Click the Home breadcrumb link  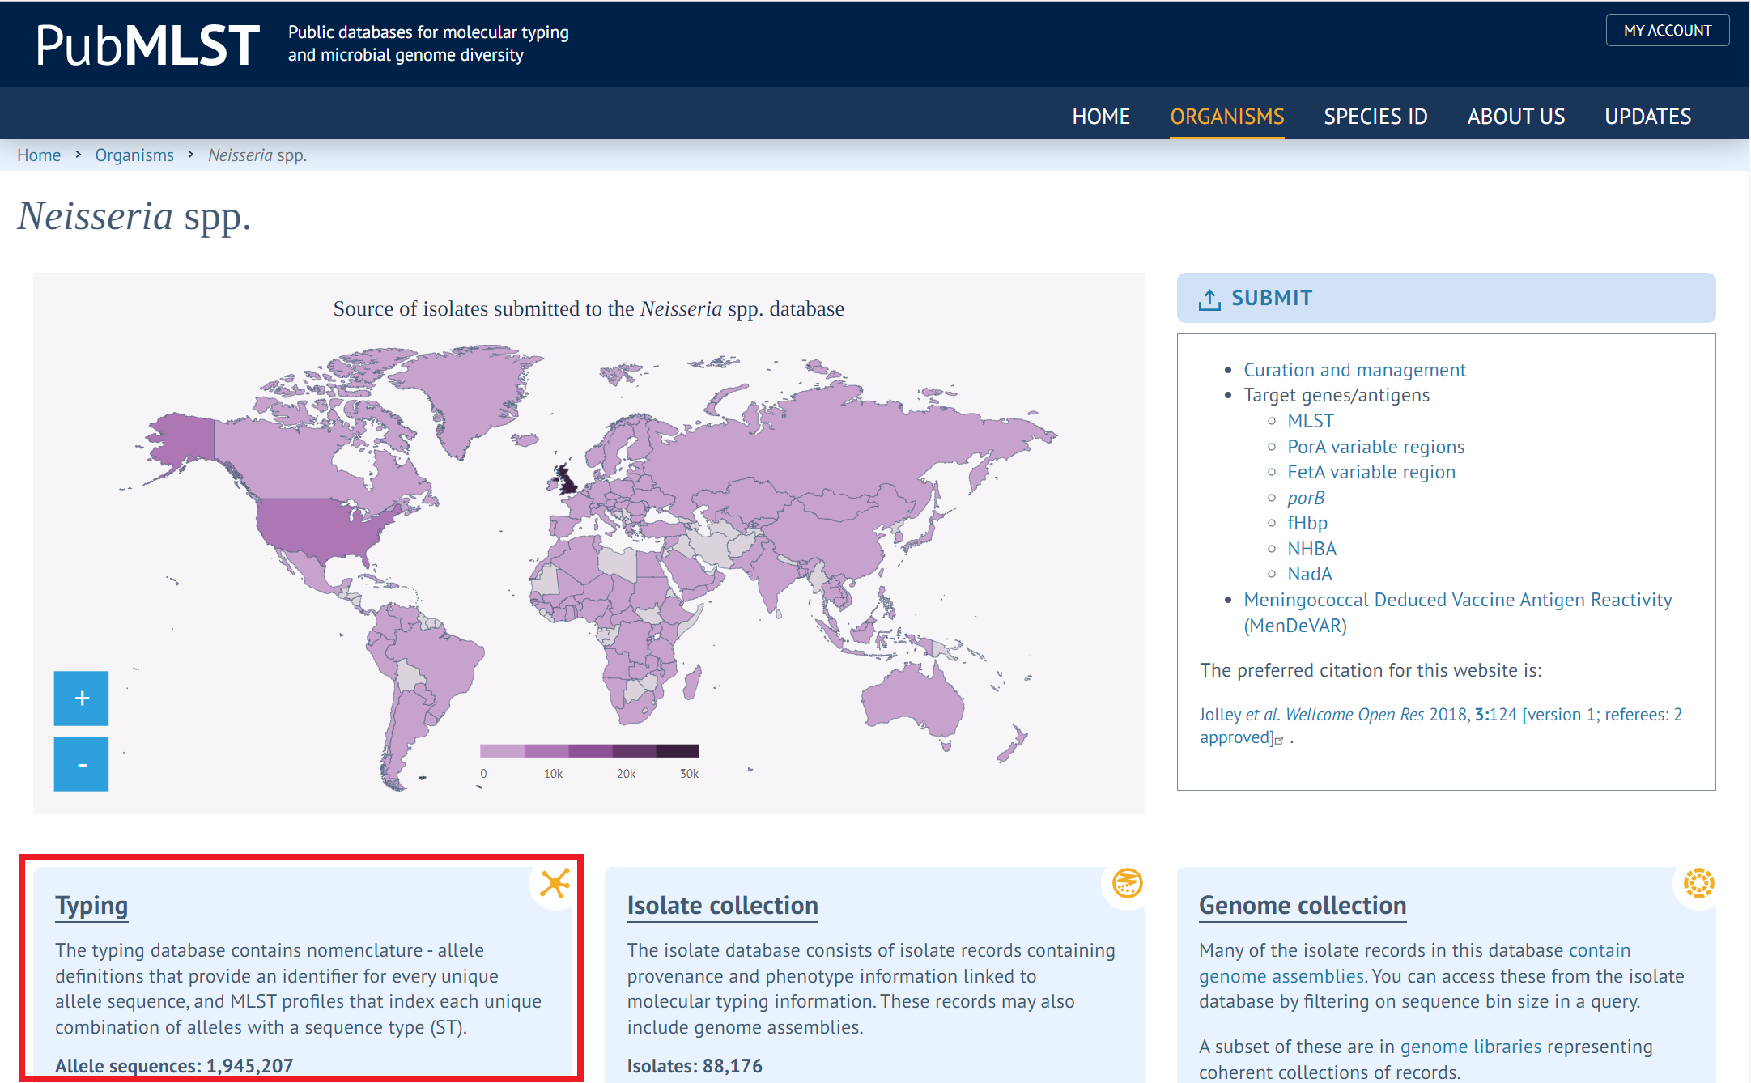pos(39,155)
